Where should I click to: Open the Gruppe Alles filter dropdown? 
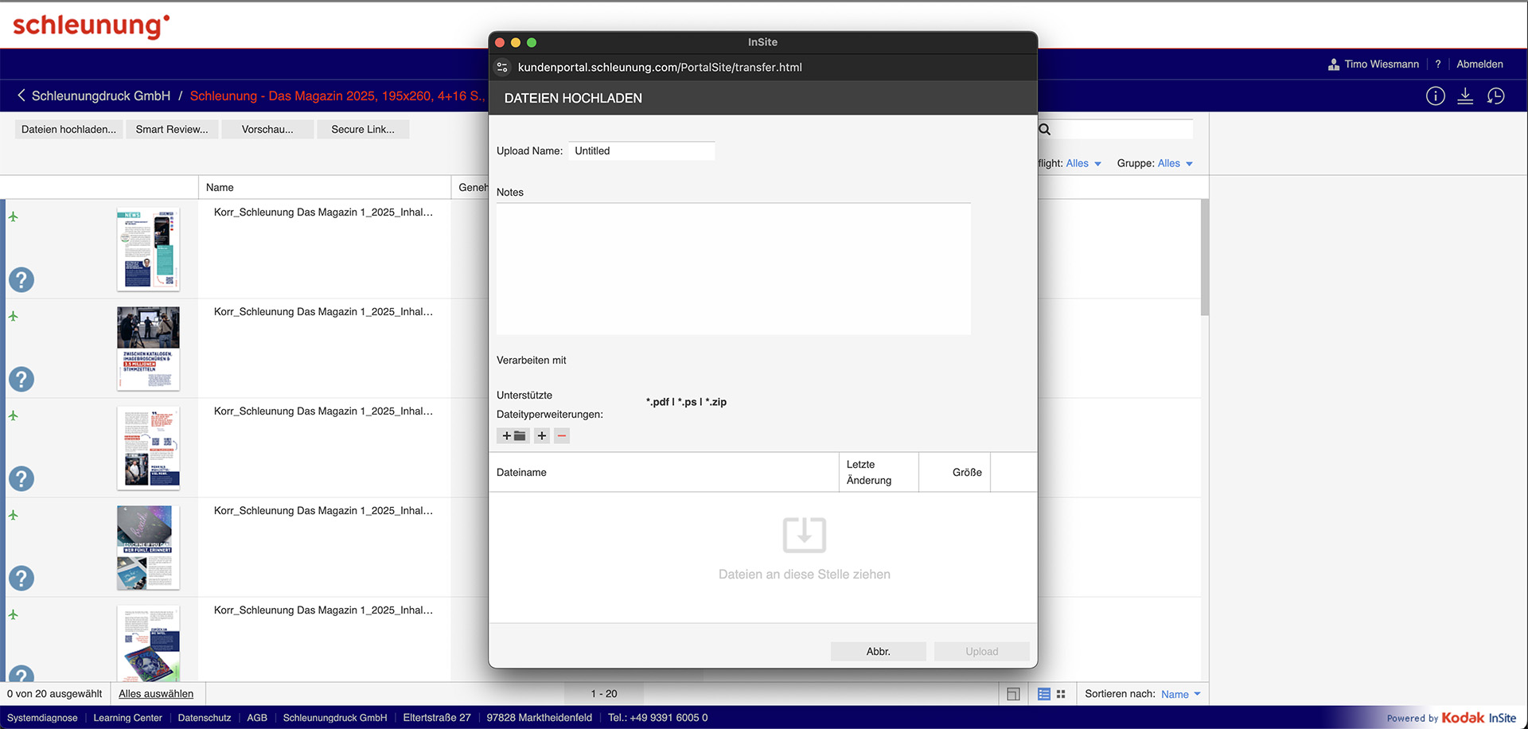[x=1175, y=163]
